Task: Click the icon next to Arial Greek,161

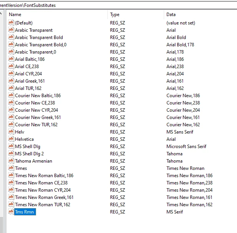Action: 11,81
